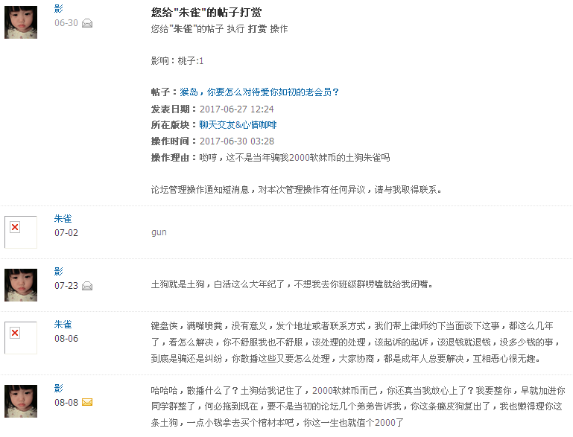573x437 pixels.
Task: Click the date text 08-08
Action: point(66,402)
